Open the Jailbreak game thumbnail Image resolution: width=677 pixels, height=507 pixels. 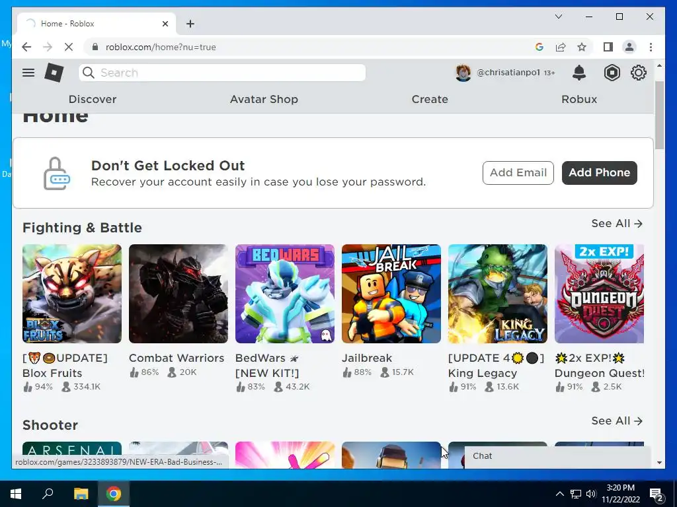[391, 294]
